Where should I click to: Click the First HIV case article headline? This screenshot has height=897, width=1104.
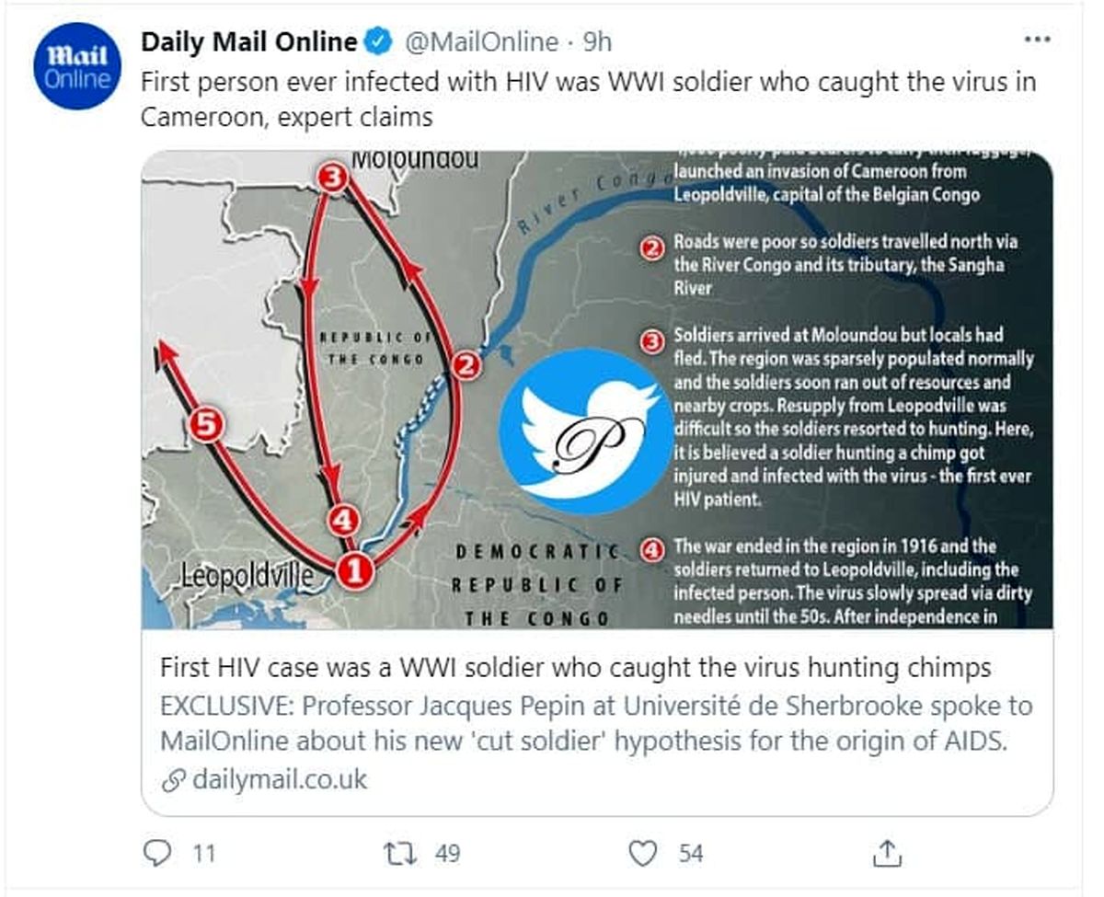pyautogui.click(x=575, y=667)
